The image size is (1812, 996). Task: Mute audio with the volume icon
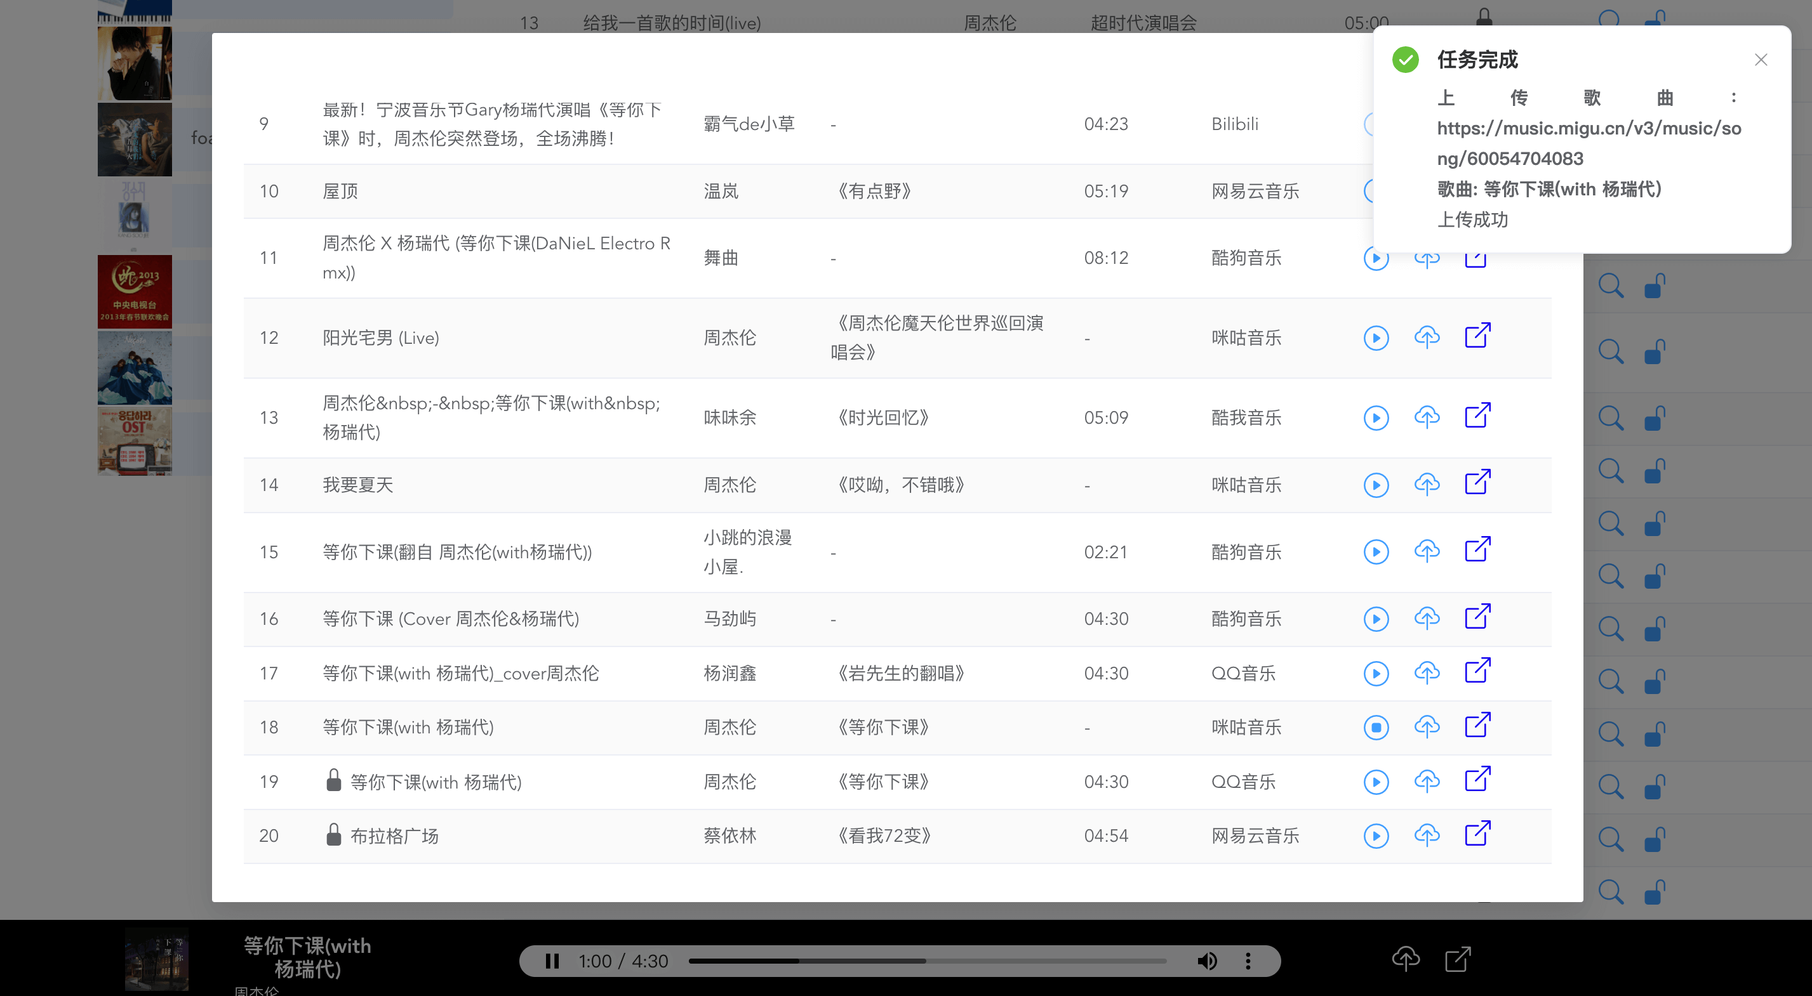1207,961
